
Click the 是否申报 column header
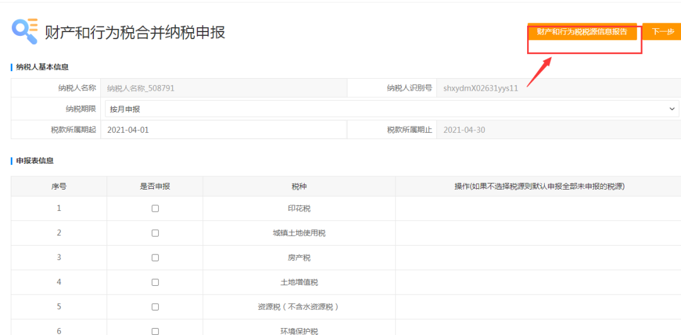154,186
